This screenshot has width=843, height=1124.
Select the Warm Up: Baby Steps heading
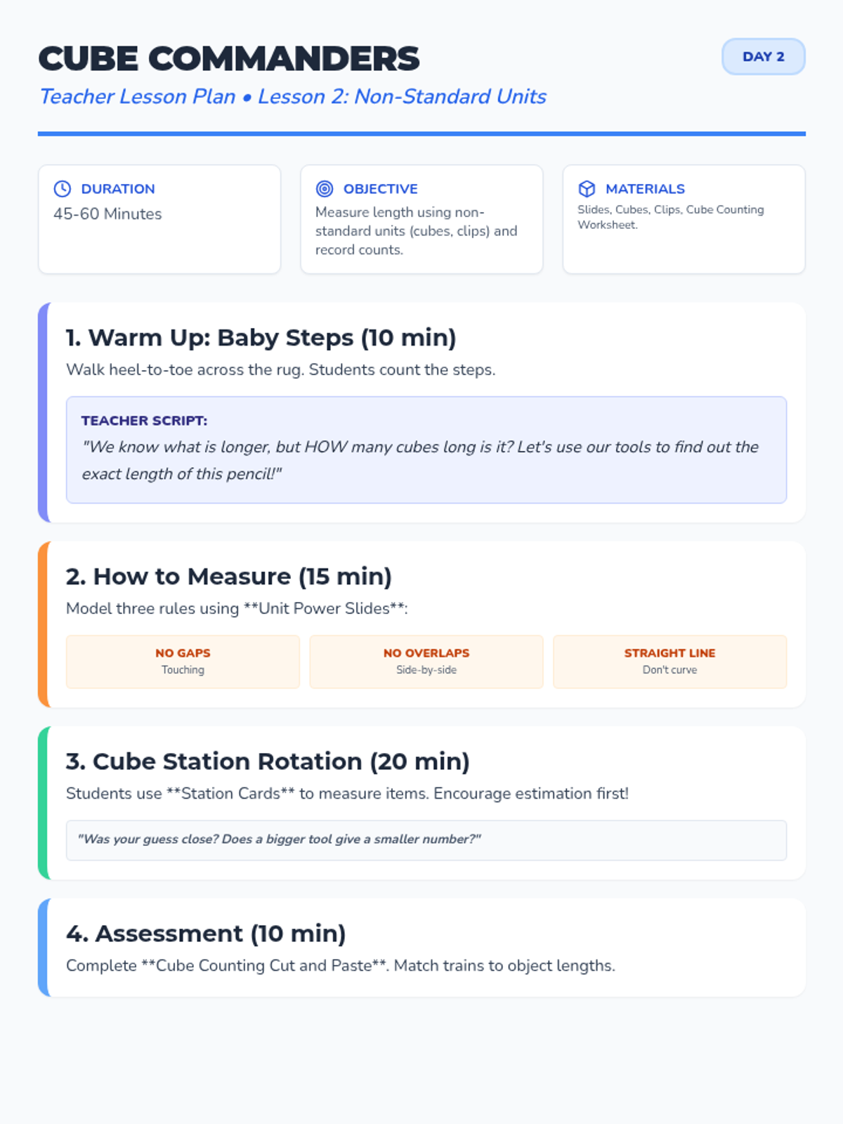(261, 338)
